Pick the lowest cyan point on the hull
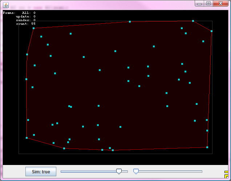The width and height of the screenshot is (231, 181). 113,150
